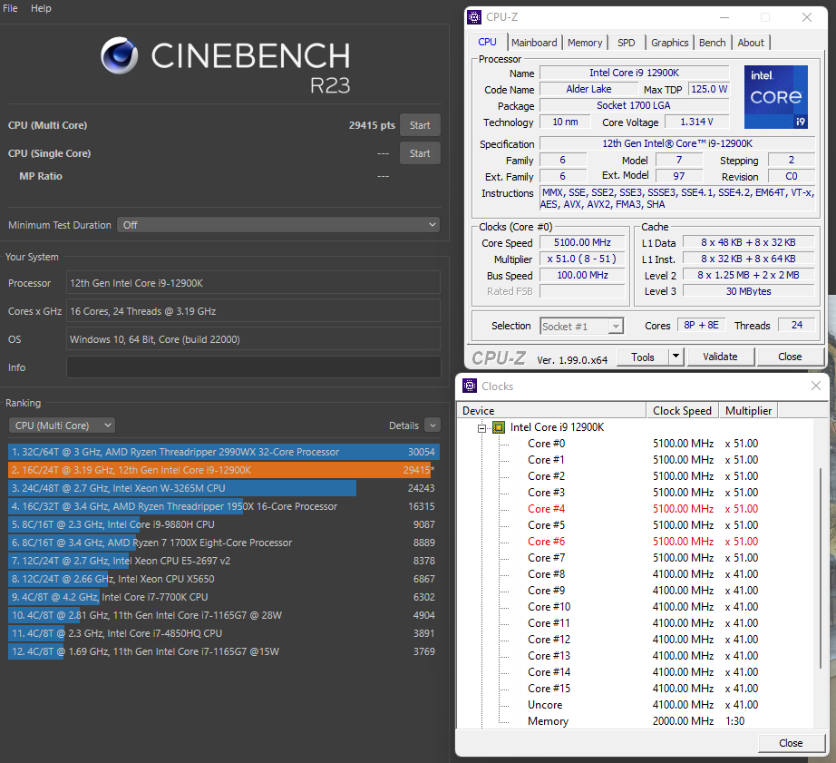Select the Threadripper 2990WX ranking entry
The width and height of the screenshot is (836, 763).
click(x=224, y=452)
